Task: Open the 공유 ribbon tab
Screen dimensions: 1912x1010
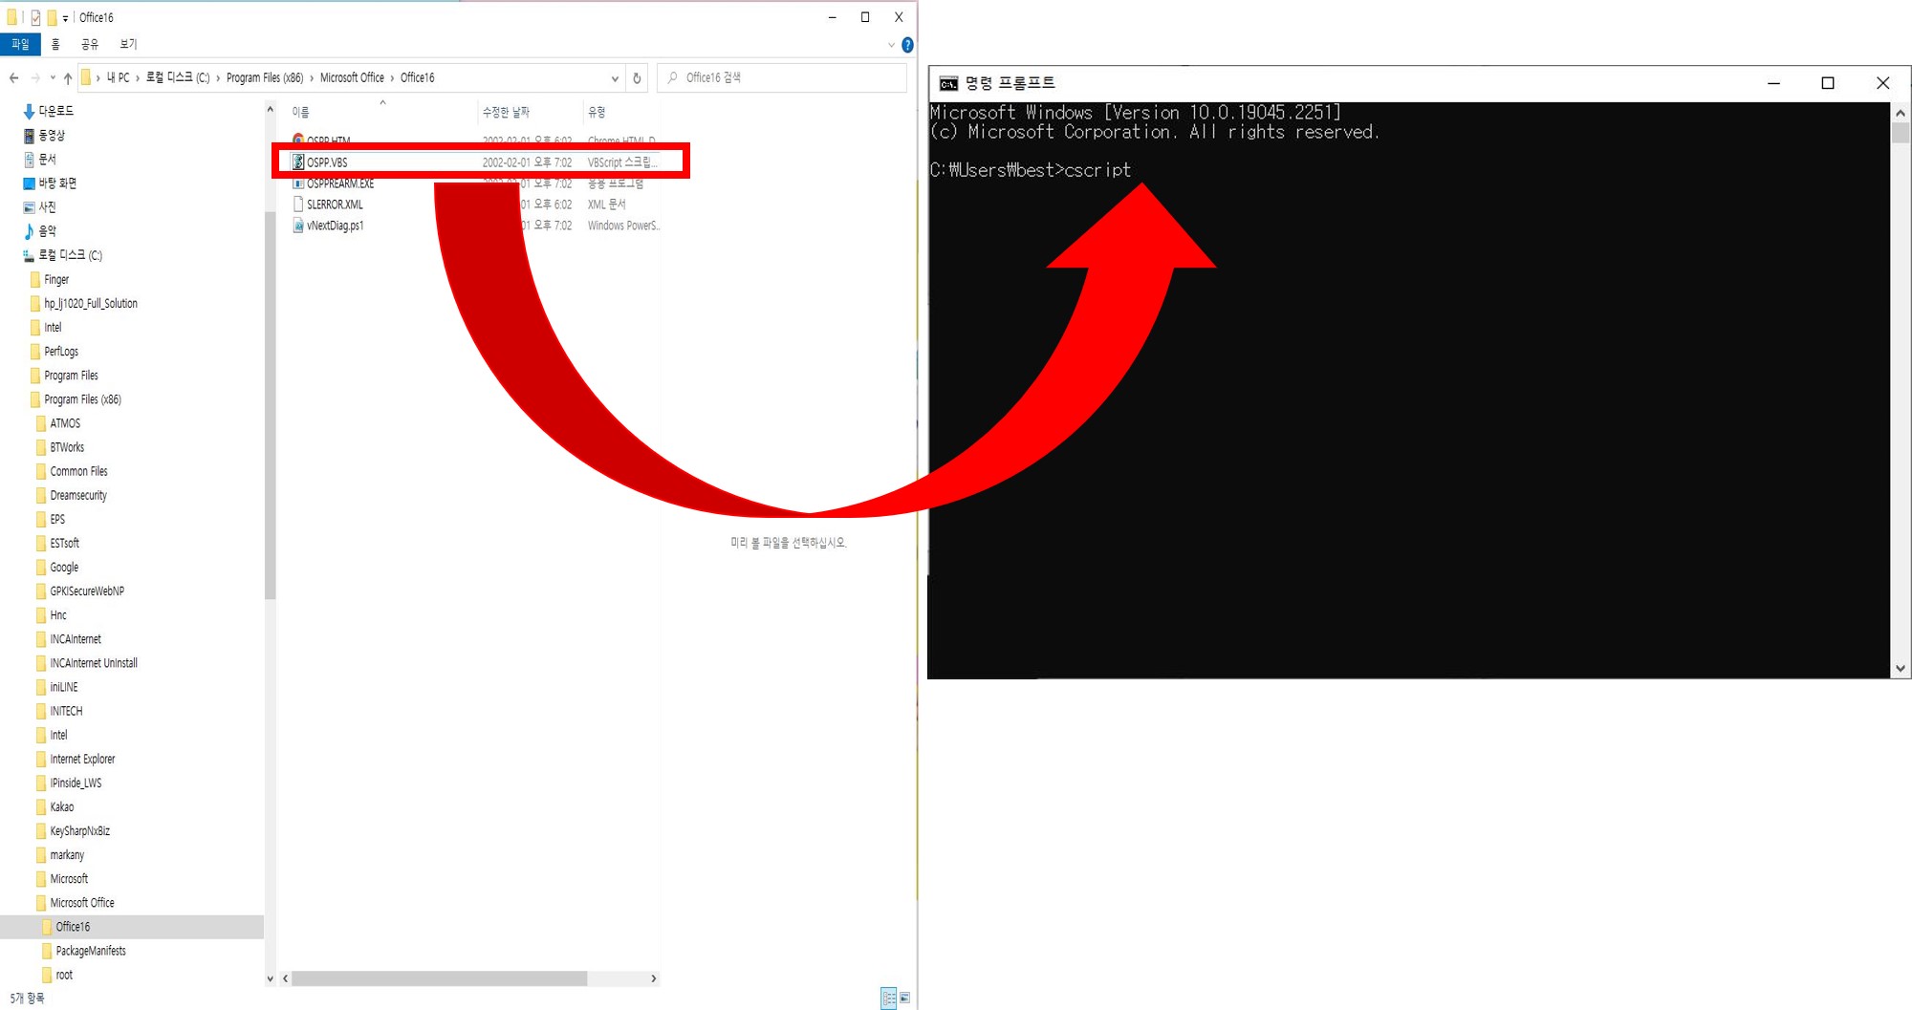Action: pyautogui.click(x=90, y=44)
